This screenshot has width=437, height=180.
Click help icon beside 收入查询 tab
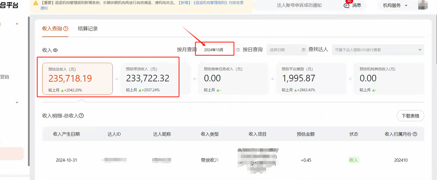point(66,29)
